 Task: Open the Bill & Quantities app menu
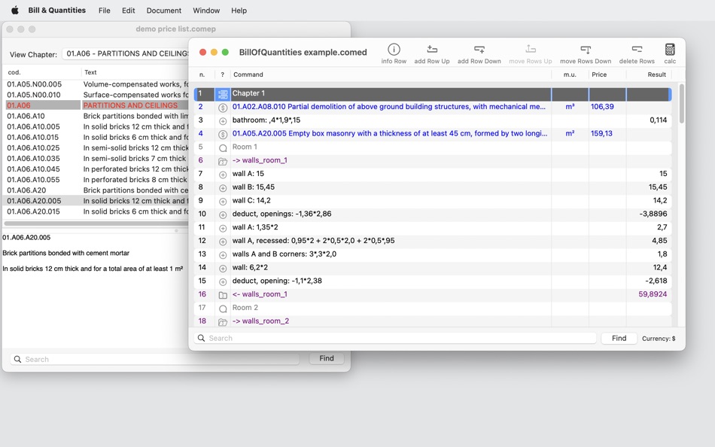[57, 10]
